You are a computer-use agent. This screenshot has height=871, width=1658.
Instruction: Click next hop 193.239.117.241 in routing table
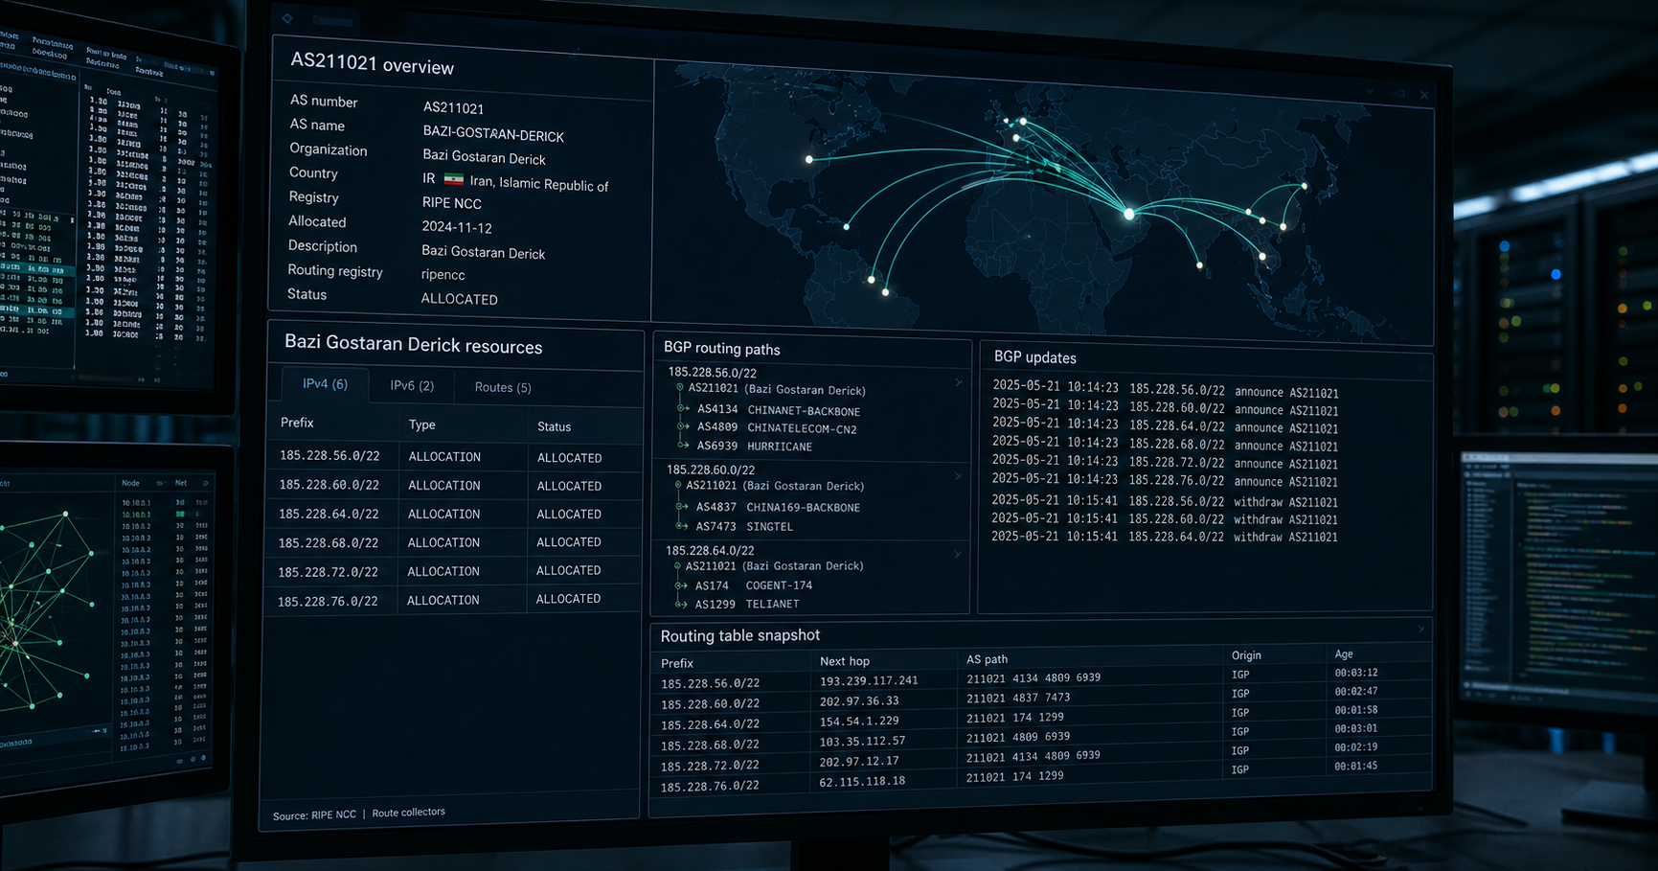click(x=869, y=681)
